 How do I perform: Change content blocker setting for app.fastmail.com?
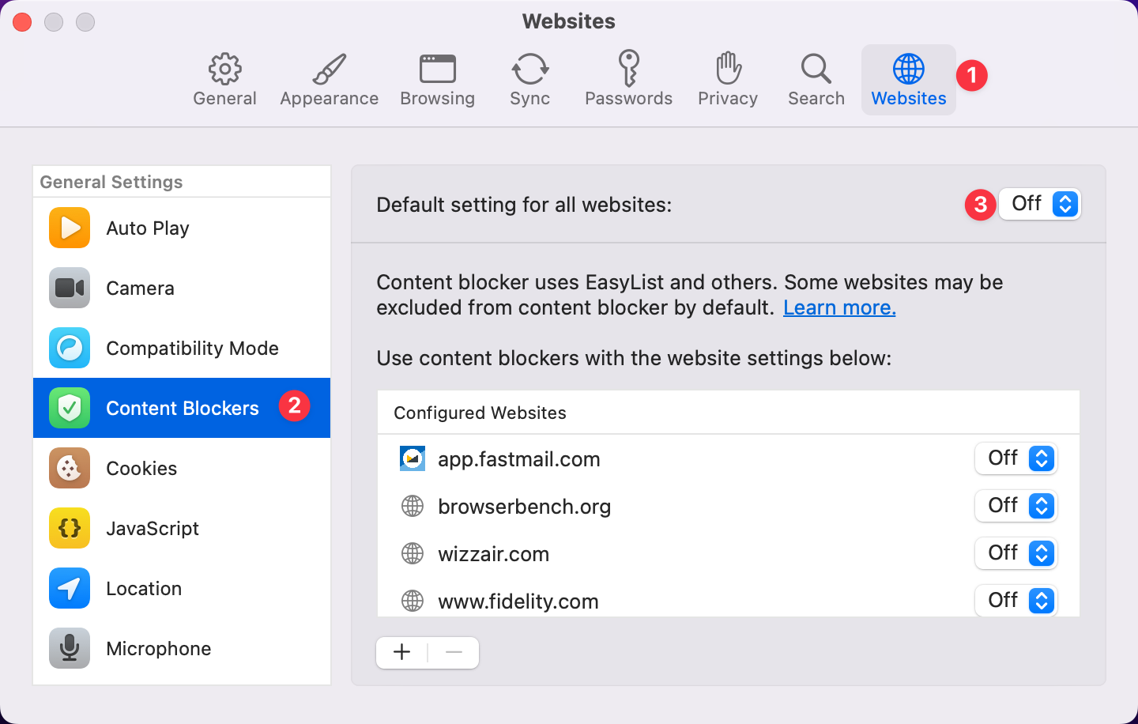click(1016, 458)
